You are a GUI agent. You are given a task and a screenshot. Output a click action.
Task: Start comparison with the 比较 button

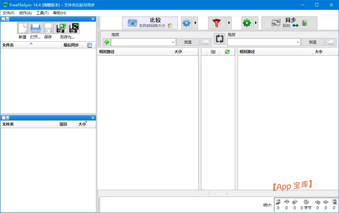(x=150, y=23)
